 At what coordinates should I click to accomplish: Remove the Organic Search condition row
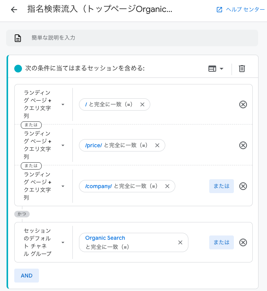click(243, 242)
